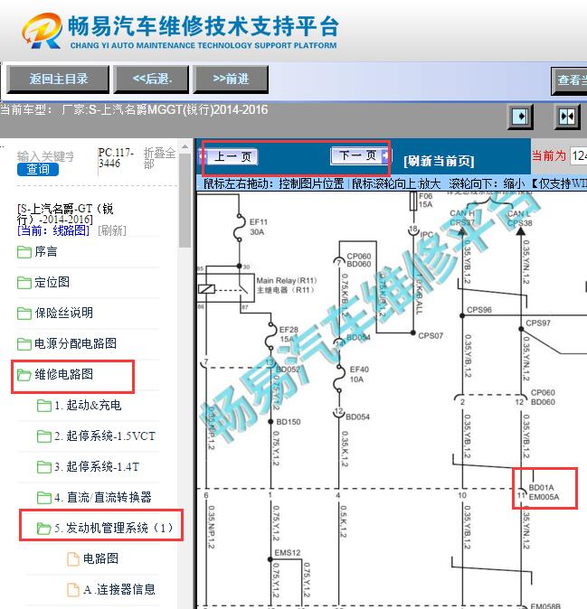This screenshot has width=587, height=609.
Task: Open the 电路图 document item
Action: [100, 559]
